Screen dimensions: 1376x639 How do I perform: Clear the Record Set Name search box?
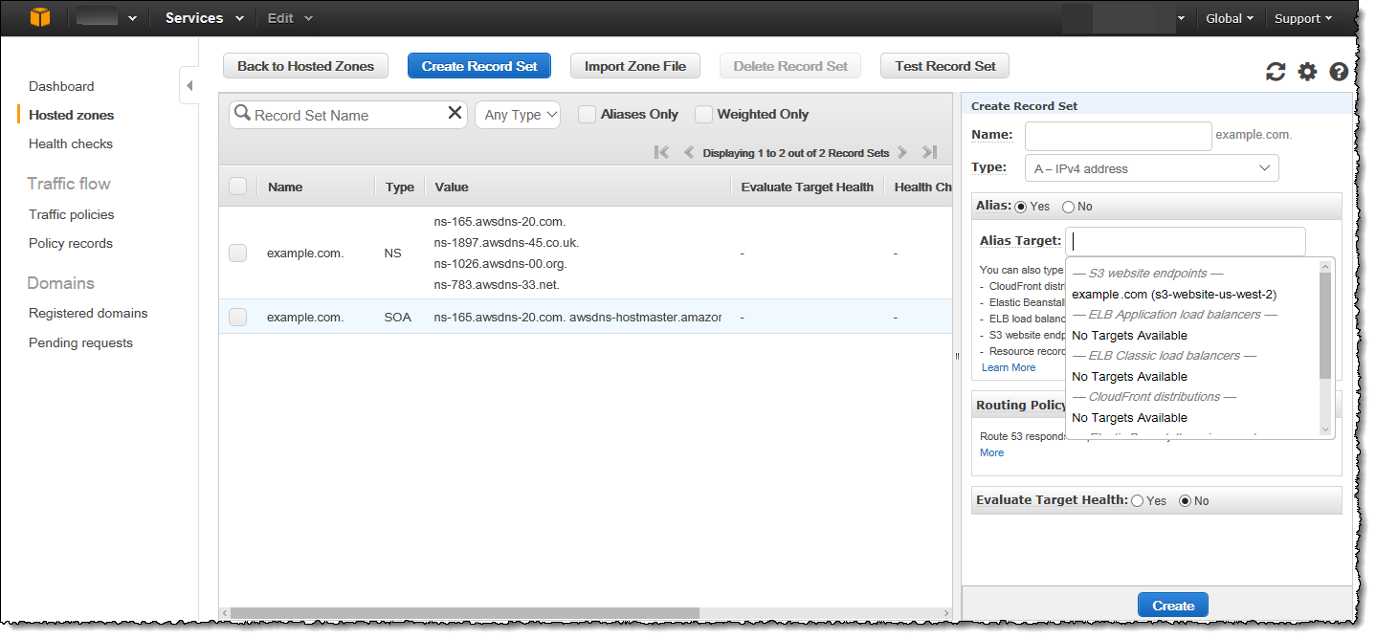click(455, 114)
